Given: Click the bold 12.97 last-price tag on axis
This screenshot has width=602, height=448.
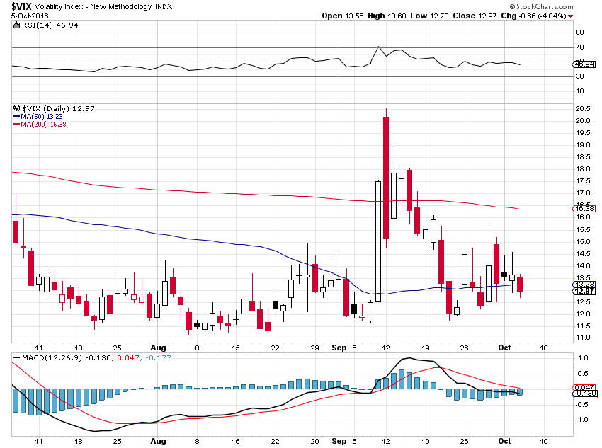Looking at the screenshot, I should coord(584,291).
